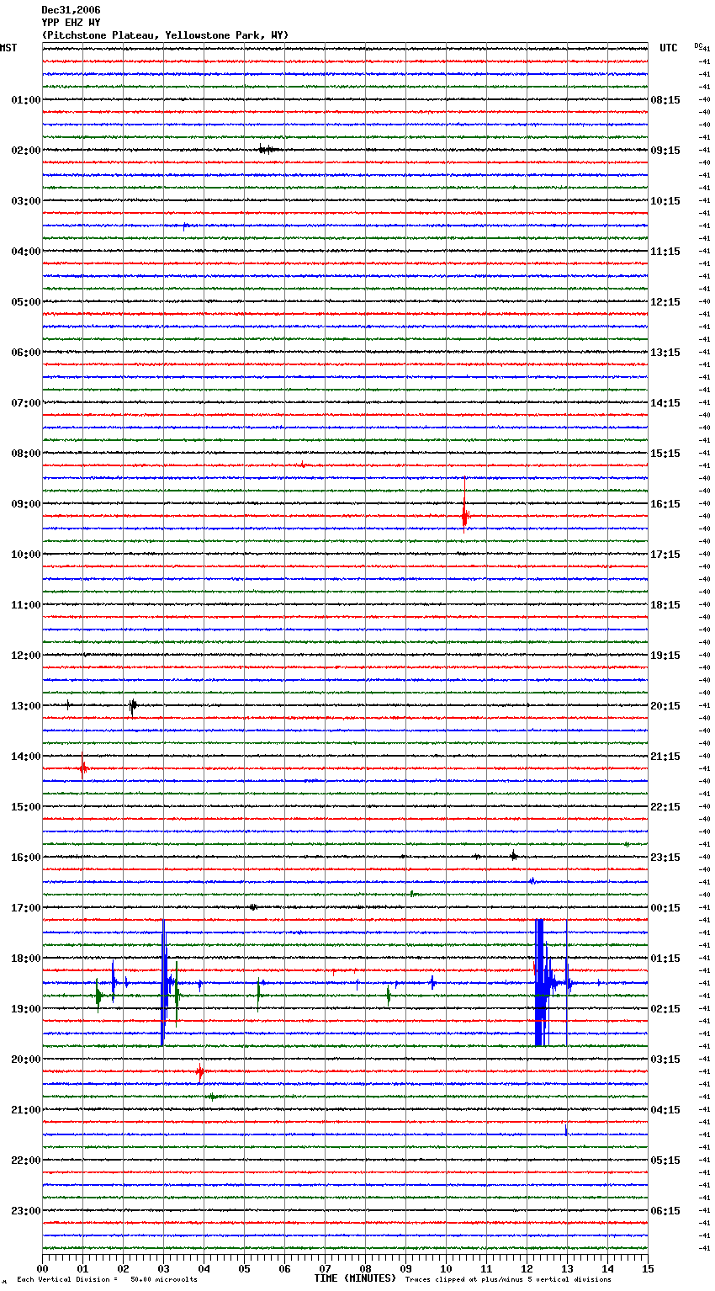Select the 20:00 MST time label

[x=25, y=1060]
